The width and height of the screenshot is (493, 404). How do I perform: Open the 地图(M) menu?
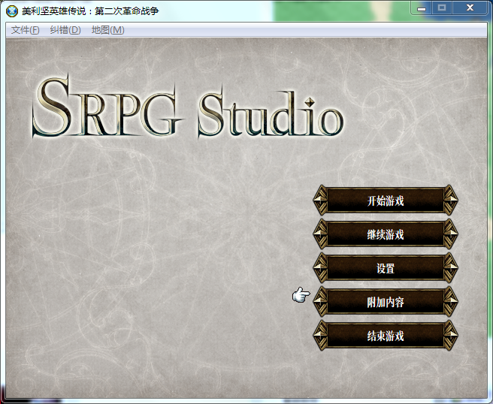pos(108,30)
